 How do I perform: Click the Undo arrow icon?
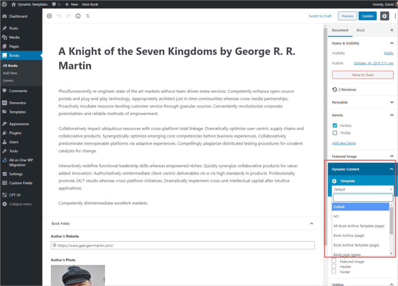(x=59, y=16)
